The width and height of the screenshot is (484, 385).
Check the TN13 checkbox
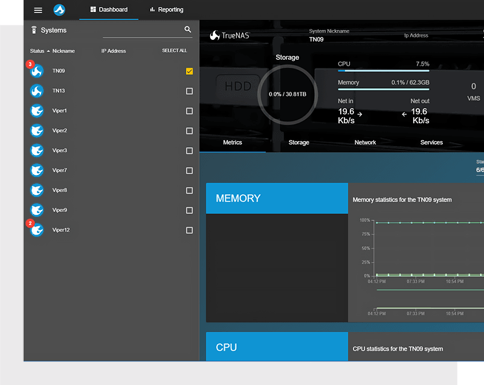tap(190, 91)
